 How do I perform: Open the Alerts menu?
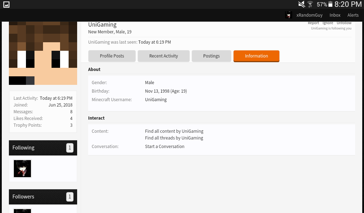pyautogui.click(x=353, y=15)
